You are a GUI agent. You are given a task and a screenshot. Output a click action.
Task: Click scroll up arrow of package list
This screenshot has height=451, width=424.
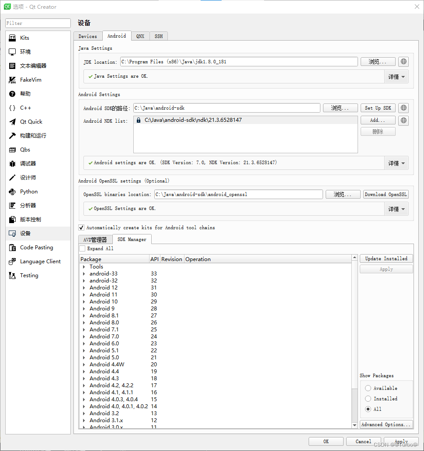coord(354,258)
